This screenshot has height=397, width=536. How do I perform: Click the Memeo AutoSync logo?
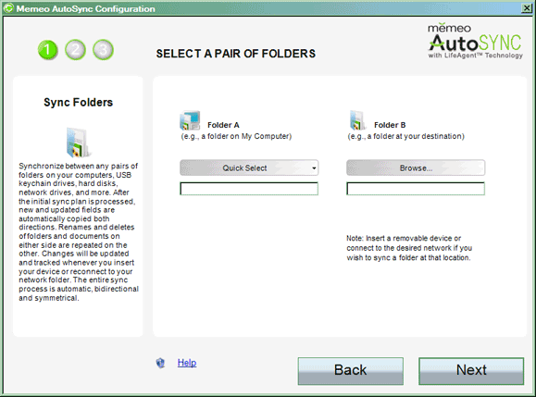click(475, 41)
